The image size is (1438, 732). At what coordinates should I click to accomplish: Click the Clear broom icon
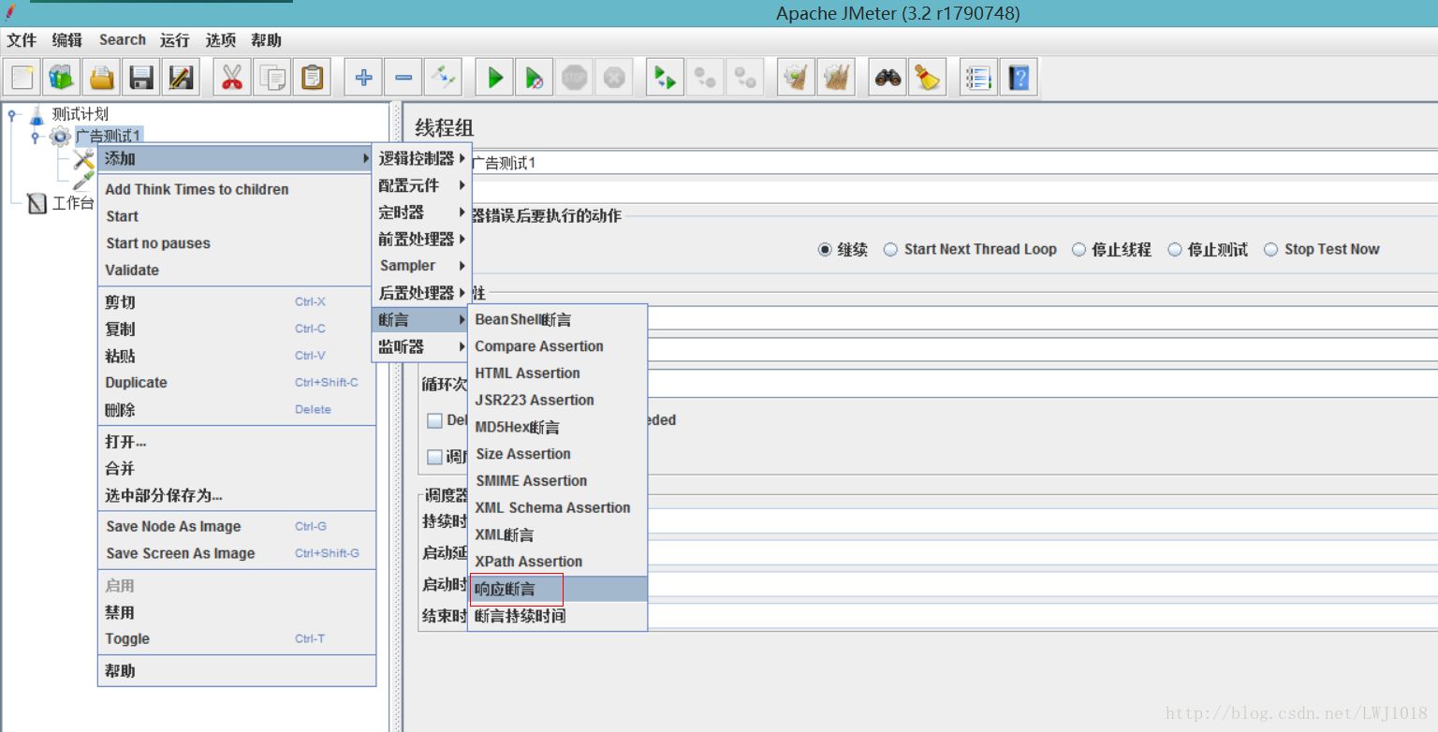tap(796, 77)
